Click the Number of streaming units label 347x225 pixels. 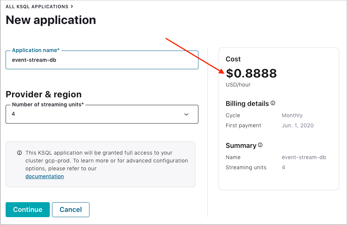click(x=48, y=105)
